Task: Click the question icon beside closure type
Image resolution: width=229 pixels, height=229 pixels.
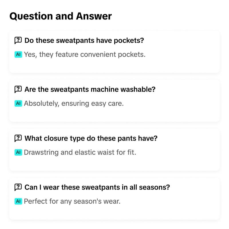Action: tap(18, 138)
